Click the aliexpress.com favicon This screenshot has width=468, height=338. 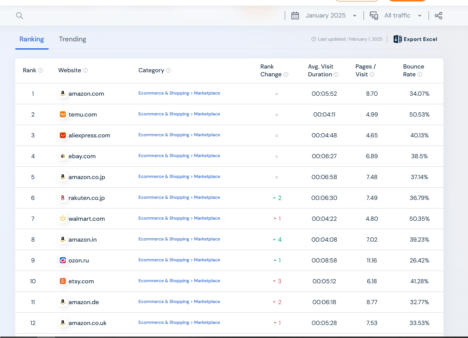pos(63,135)
